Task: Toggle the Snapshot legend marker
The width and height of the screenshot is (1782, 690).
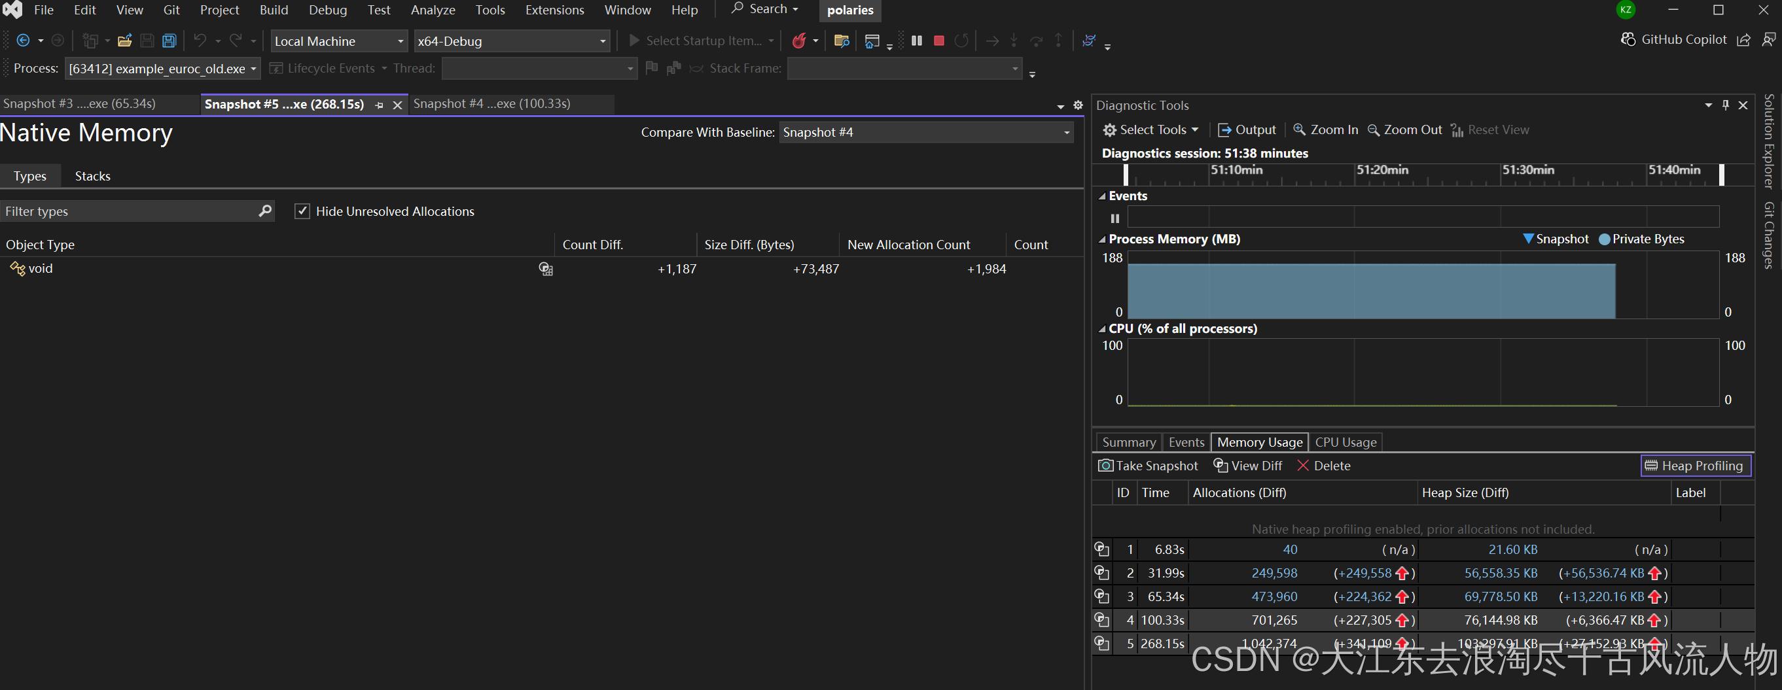Action: tap(1528, 239)
